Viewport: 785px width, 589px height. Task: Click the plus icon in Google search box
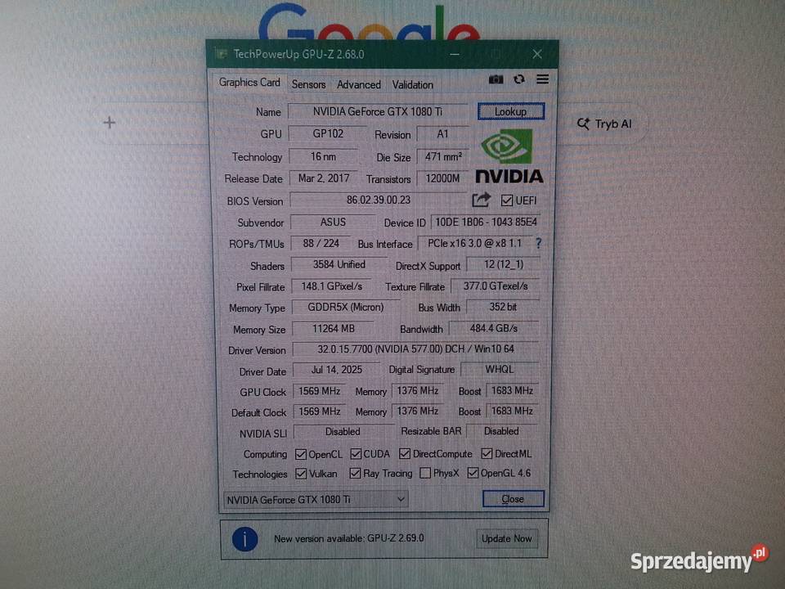pyautogui.click(x=109, y=123)
